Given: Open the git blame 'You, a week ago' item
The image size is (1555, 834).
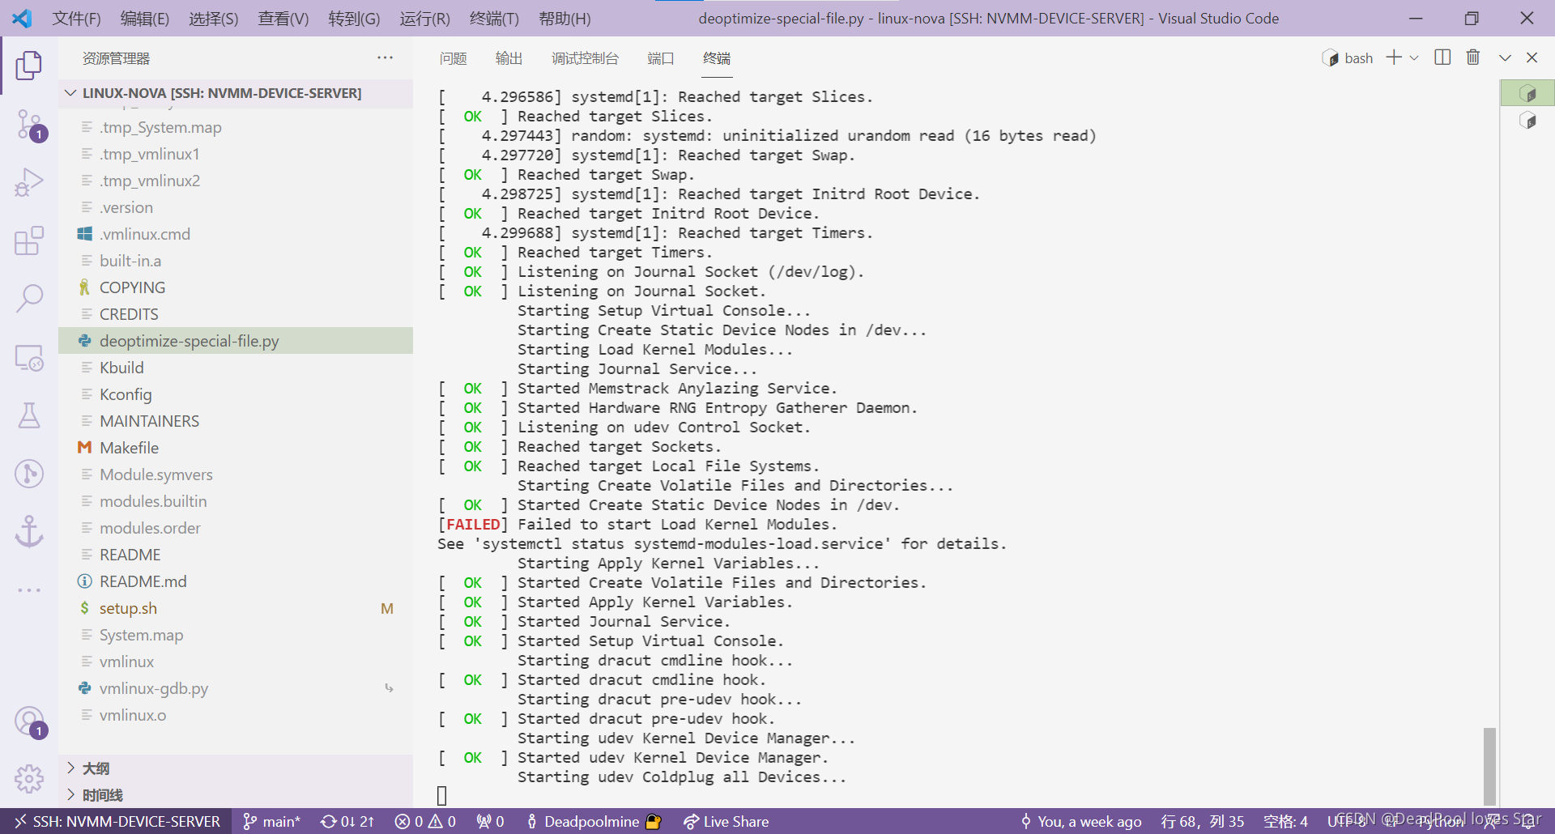Looking at the screenshot, I should 1080,821.
